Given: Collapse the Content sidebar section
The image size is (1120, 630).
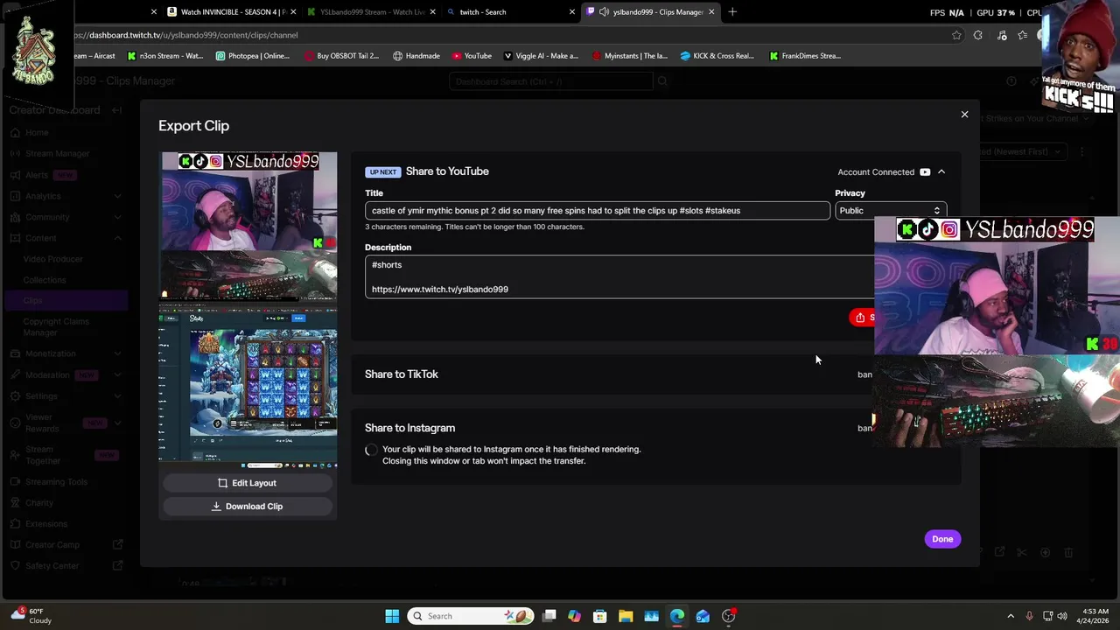Looking at the screenshot, I should tap(117, 238).
